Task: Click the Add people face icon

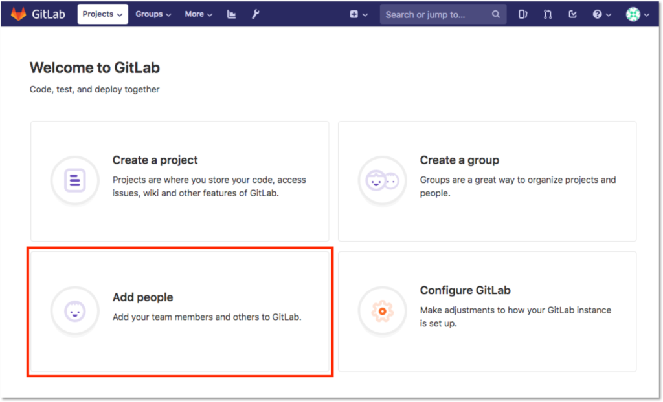Action: point(75,312)
